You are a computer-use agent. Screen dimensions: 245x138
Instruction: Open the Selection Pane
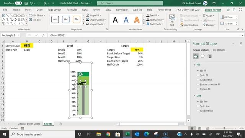click(189, 25)
